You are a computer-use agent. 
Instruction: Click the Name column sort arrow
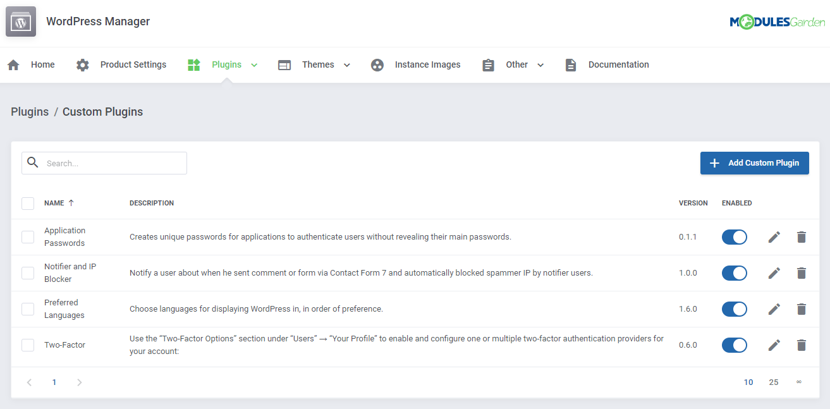click(x=71, y=203)
